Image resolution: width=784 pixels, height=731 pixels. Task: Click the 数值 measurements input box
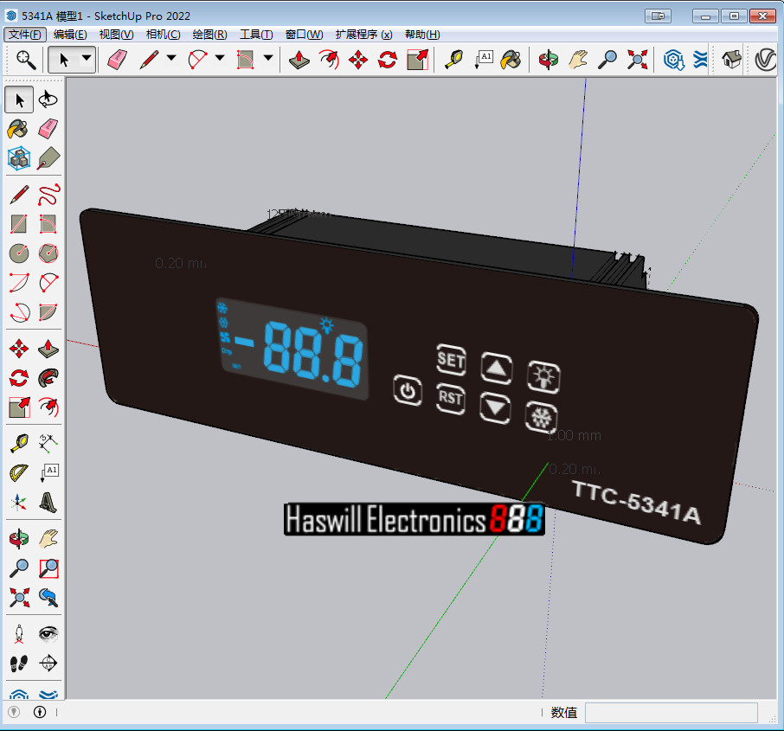[x=671, y=712]
